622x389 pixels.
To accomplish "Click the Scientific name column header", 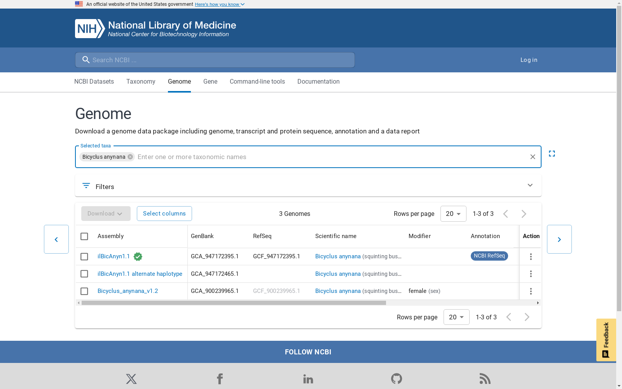I will pos(336,236).
